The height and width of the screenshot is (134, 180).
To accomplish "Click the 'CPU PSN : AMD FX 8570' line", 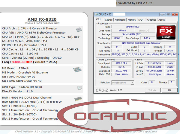I will coord(34,33).
